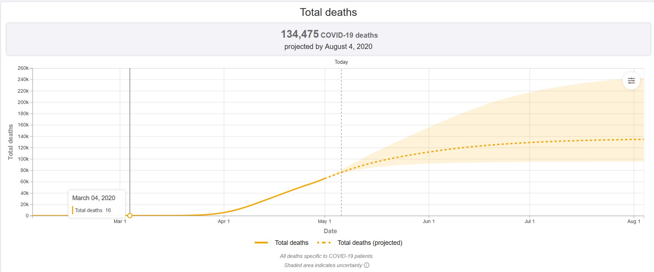The width and height of the screenshot is (654, 272).
Task: Click the May 1 date axis label
Action: click(324, 221)
